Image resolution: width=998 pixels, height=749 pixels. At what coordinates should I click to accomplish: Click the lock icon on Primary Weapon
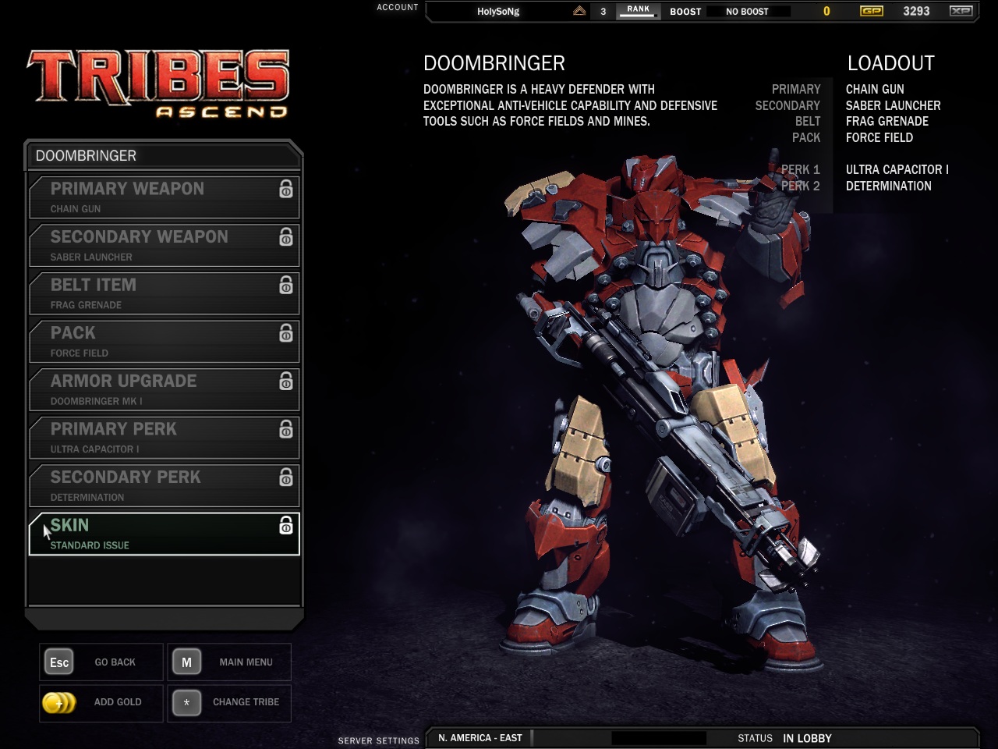[286, 190]
